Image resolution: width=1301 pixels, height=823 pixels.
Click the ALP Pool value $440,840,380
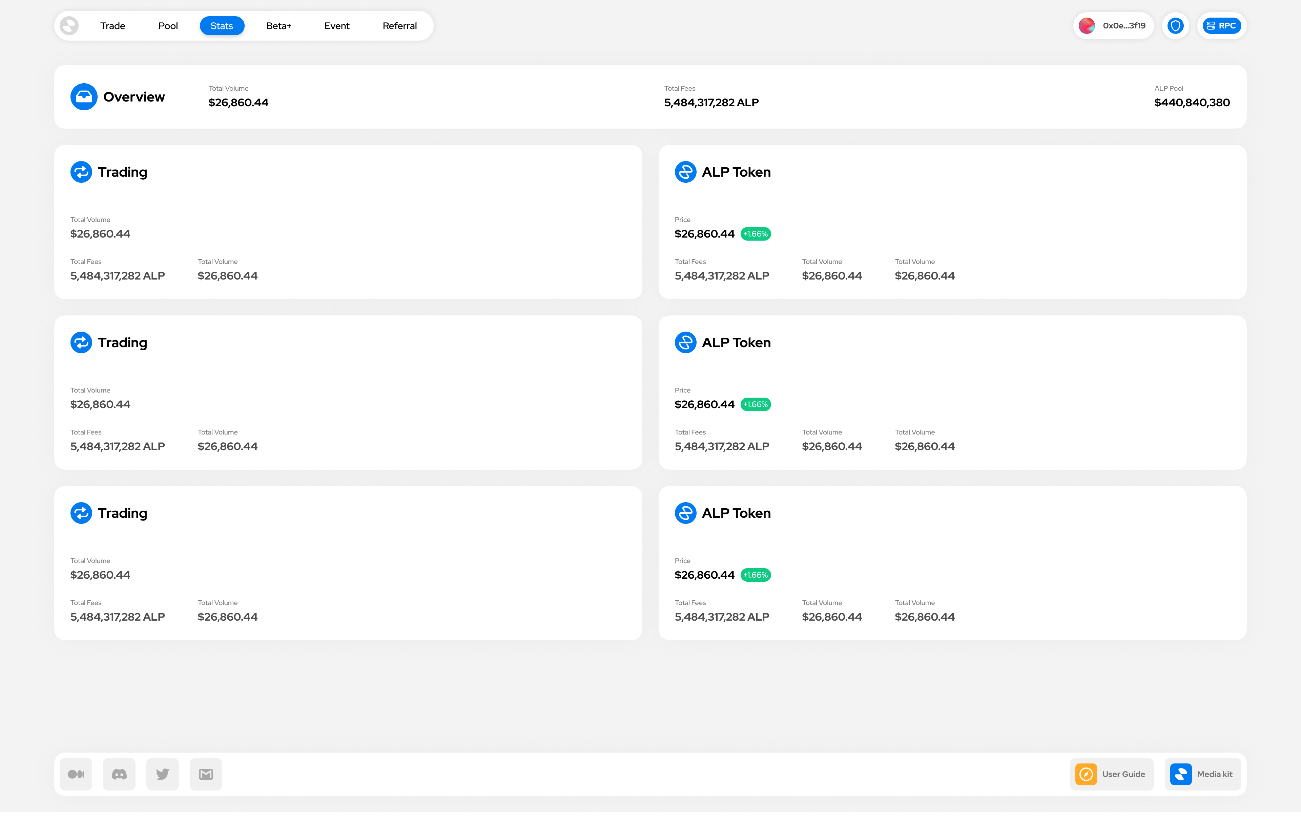click(1192, 103)
